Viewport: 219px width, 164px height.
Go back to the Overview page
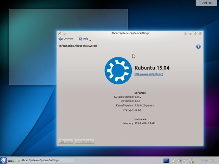[66, 39]
